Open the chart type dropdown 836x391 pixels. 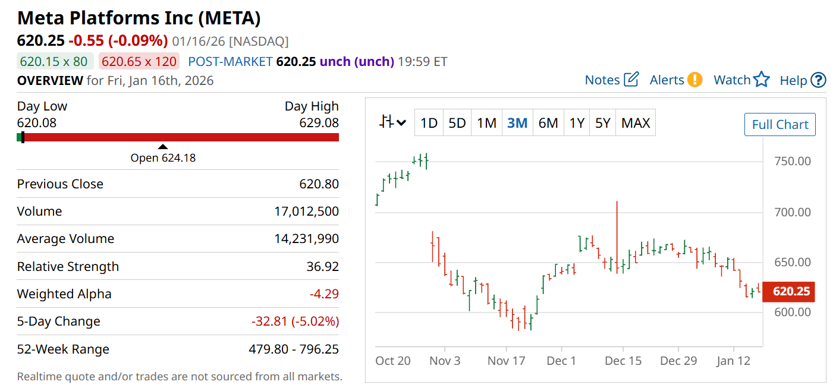tap(392, 123)
